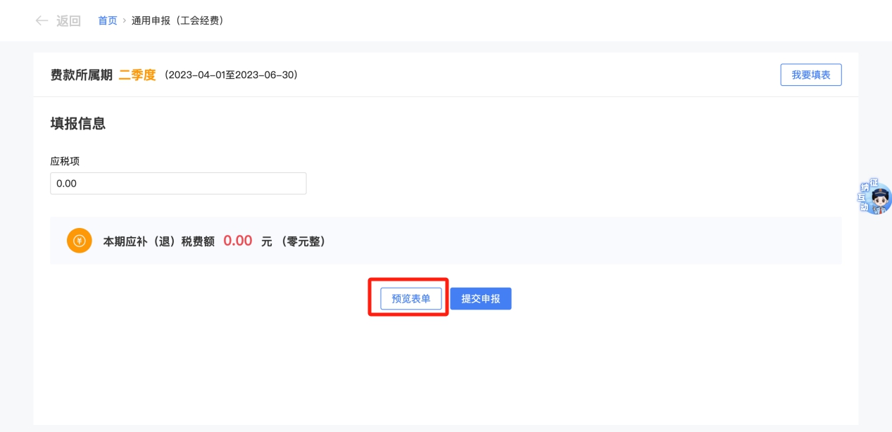
Task: Click the breadcrumb chevron separator
Action: coord(125,21)
